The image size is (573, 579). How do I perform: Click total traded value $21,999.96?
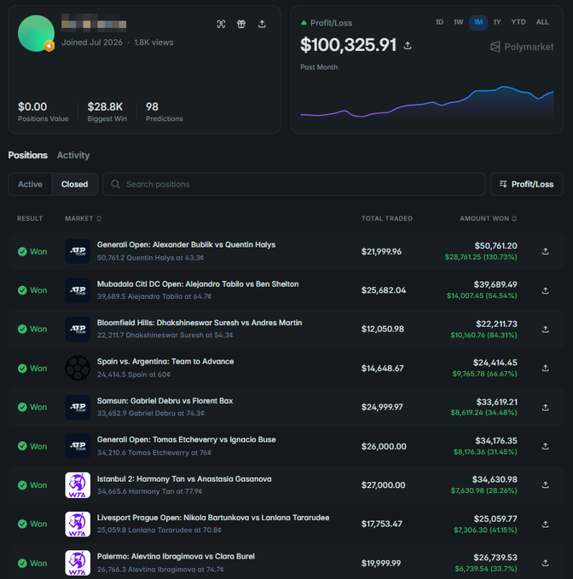[x=381, y=251]
